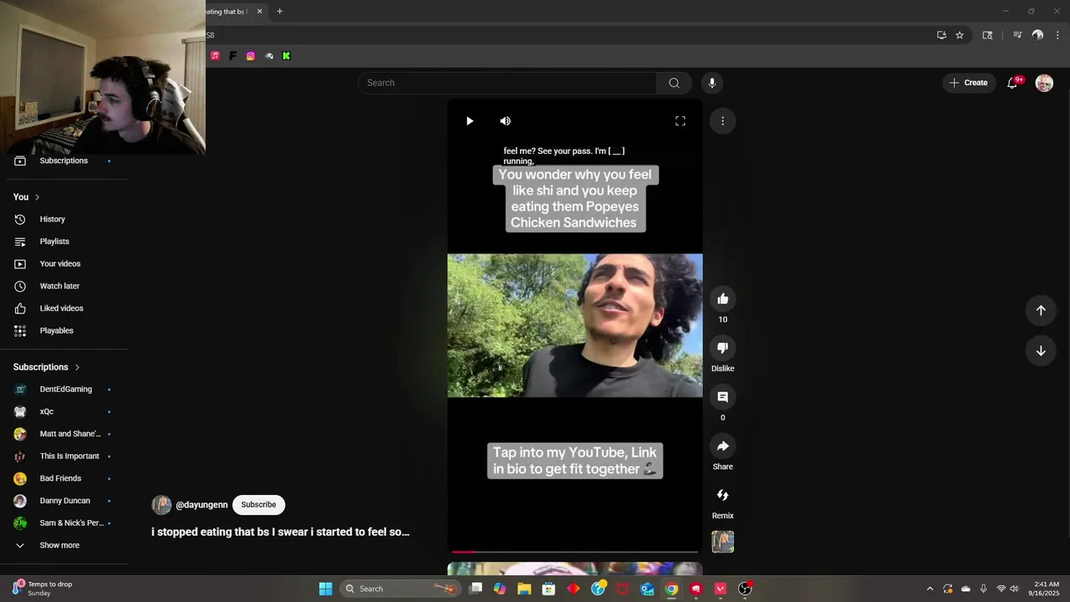This screenshot has height=602, width=1070.
Task: Seek on the Short's red progress bar
Action: [575, 552]
